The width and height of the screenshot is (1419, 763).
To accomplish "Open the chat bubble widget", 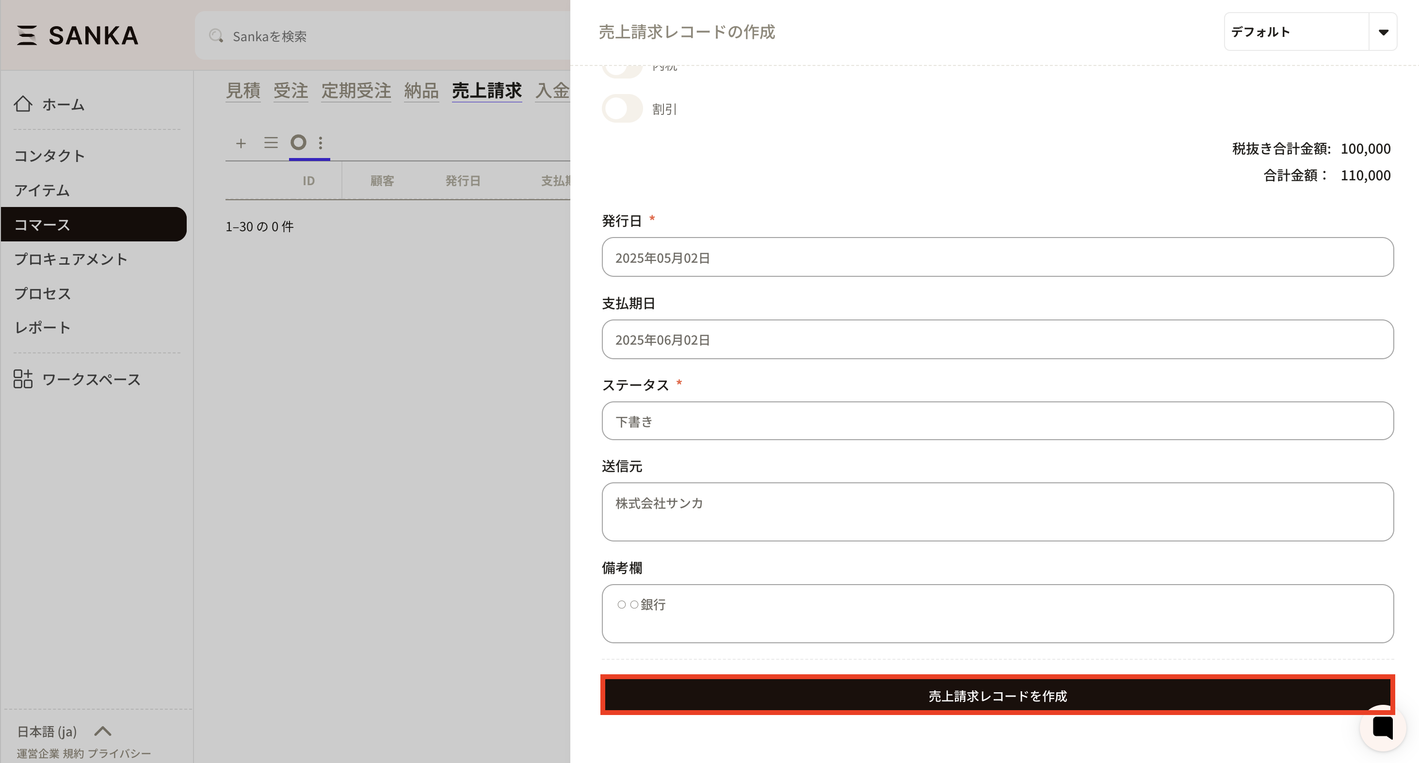I will pos(1383,728).
